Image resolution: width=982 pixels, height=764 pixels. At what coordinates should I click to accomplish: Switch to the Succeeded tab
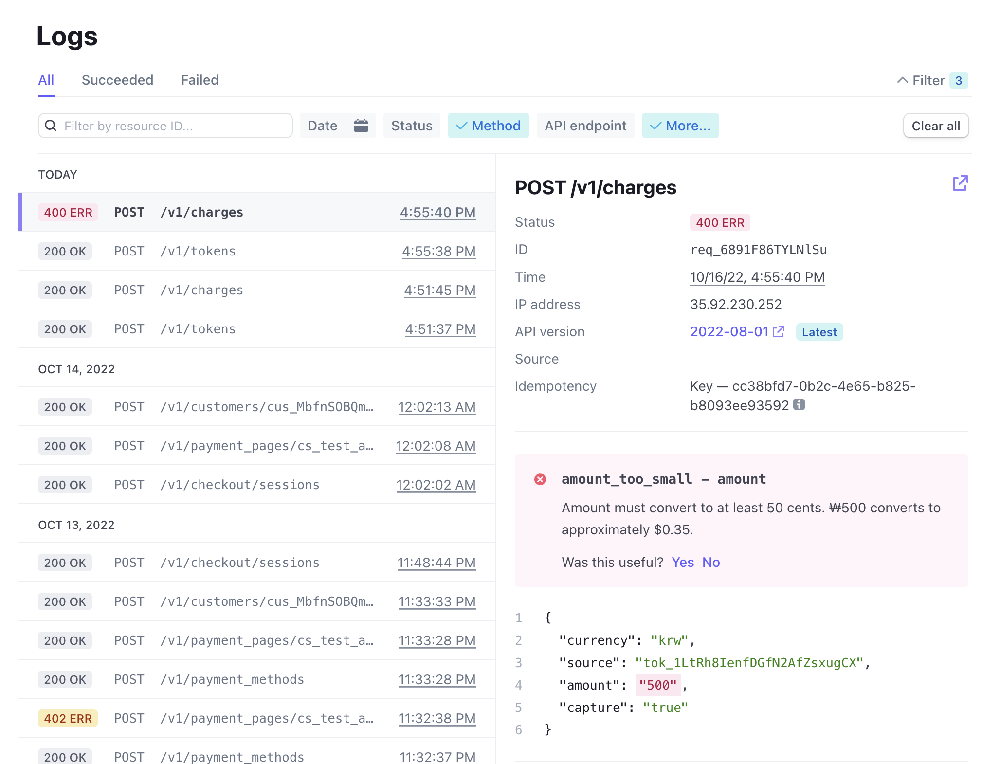click(117, 80)
